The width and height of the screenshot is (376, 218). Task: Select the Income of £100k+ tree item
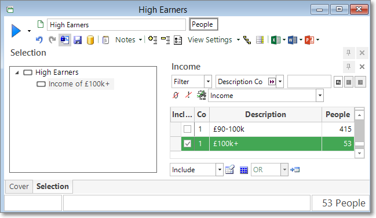click(x=79, y=84)
